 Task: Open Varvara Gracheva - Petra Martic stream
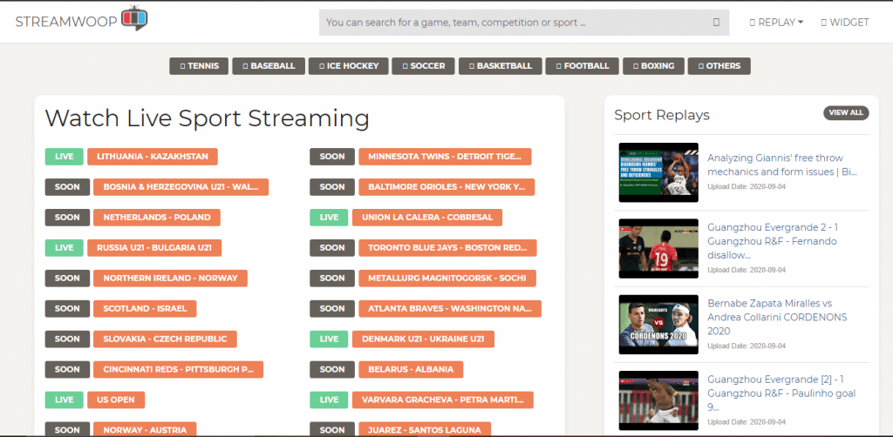tap(442, 400)
